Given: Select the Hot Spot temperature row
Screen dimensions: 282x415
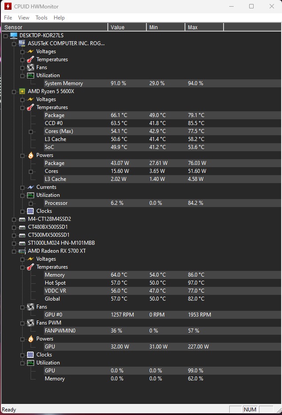Looking at the screenshot, I should [x=162, y=283].
